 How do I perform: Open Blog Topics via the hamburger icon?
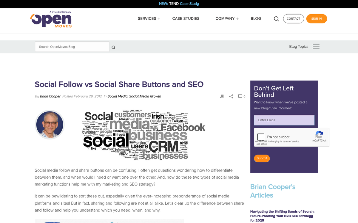316,46
